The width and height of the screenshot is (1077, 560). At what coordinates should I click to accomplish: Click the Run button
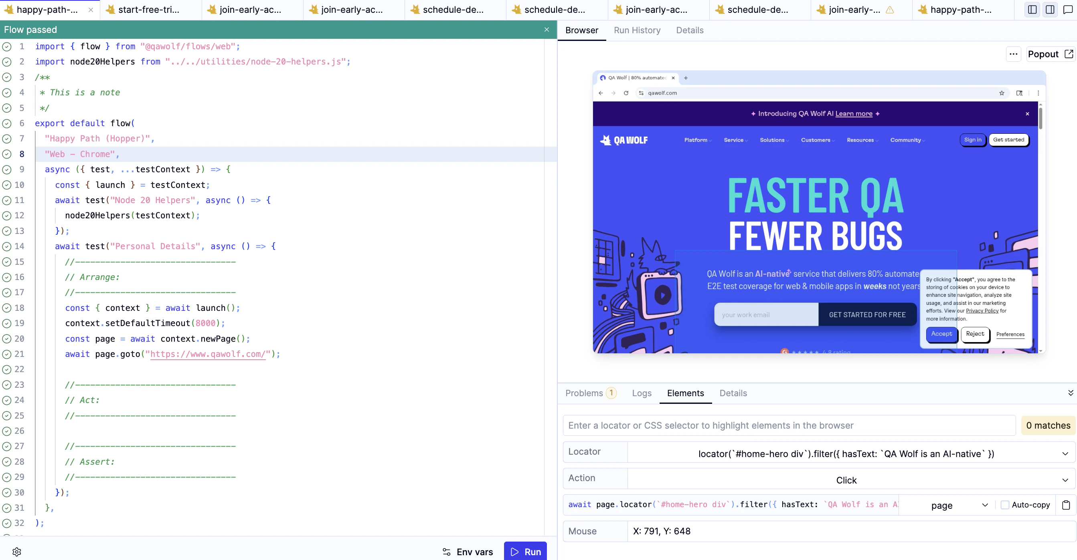tap(525, 551)
